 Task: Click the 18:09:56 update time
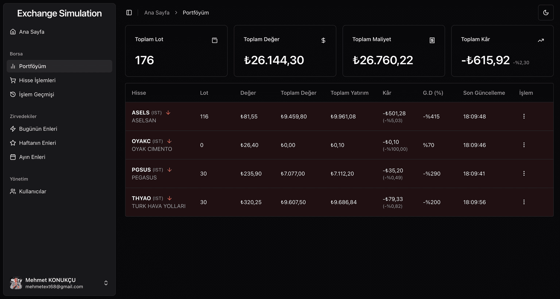tap(474, 202)
